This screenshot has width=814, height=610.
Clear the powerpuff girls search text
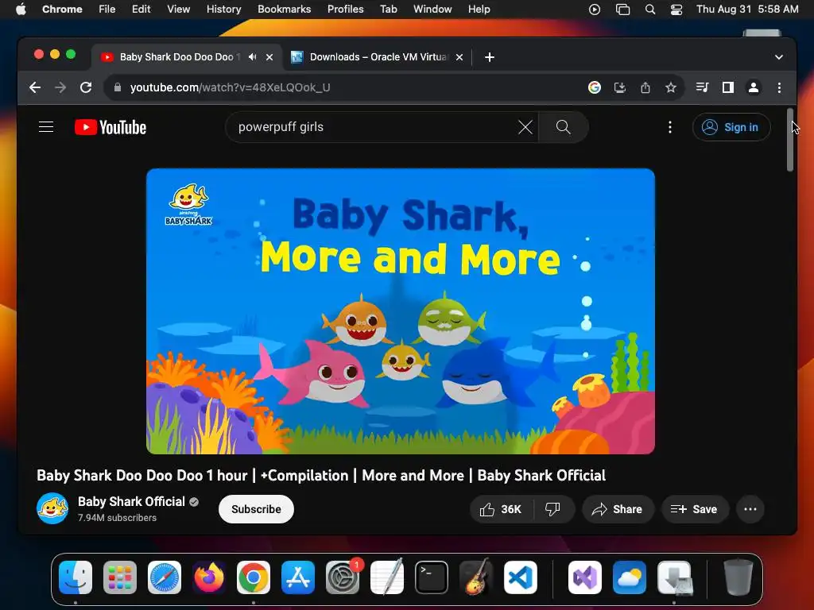525,127
